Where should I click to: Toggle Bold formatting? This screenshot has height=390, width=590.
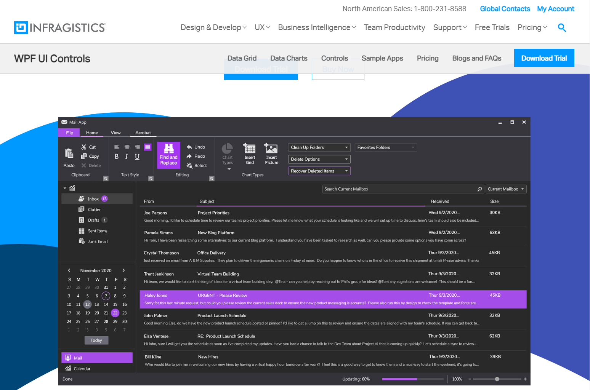pos(117,157)
